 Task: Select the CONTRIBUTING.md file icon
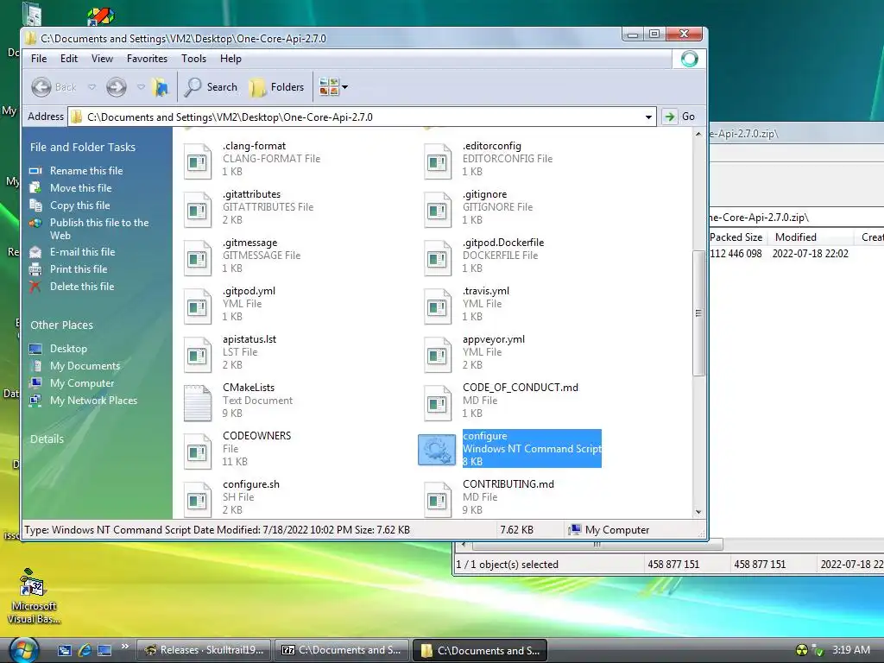click(x=438, y=500)
